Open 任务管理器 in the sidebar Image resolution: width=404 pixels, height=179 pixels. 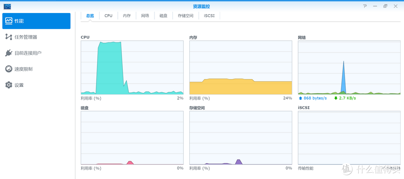[x=36, y=37]
